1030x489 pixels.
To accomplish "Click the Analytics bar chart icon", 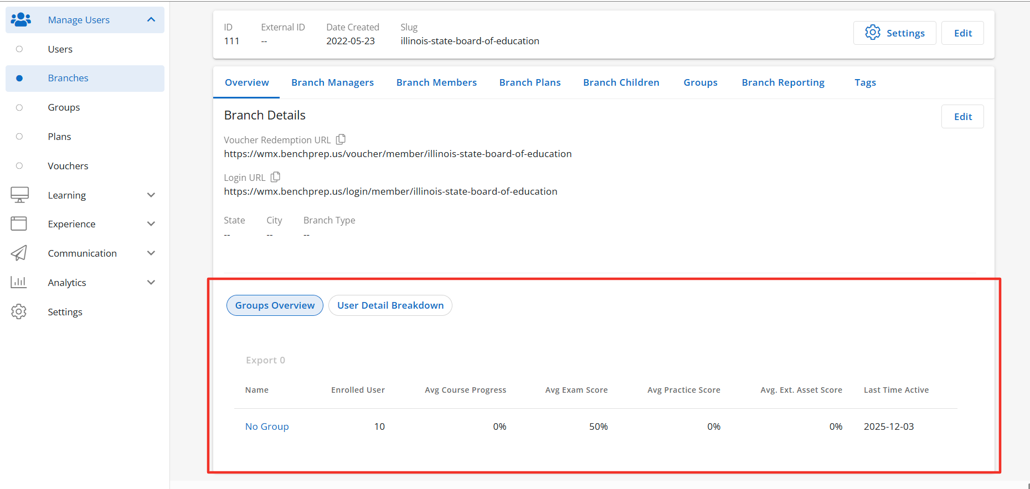I will tap(19, 282).
